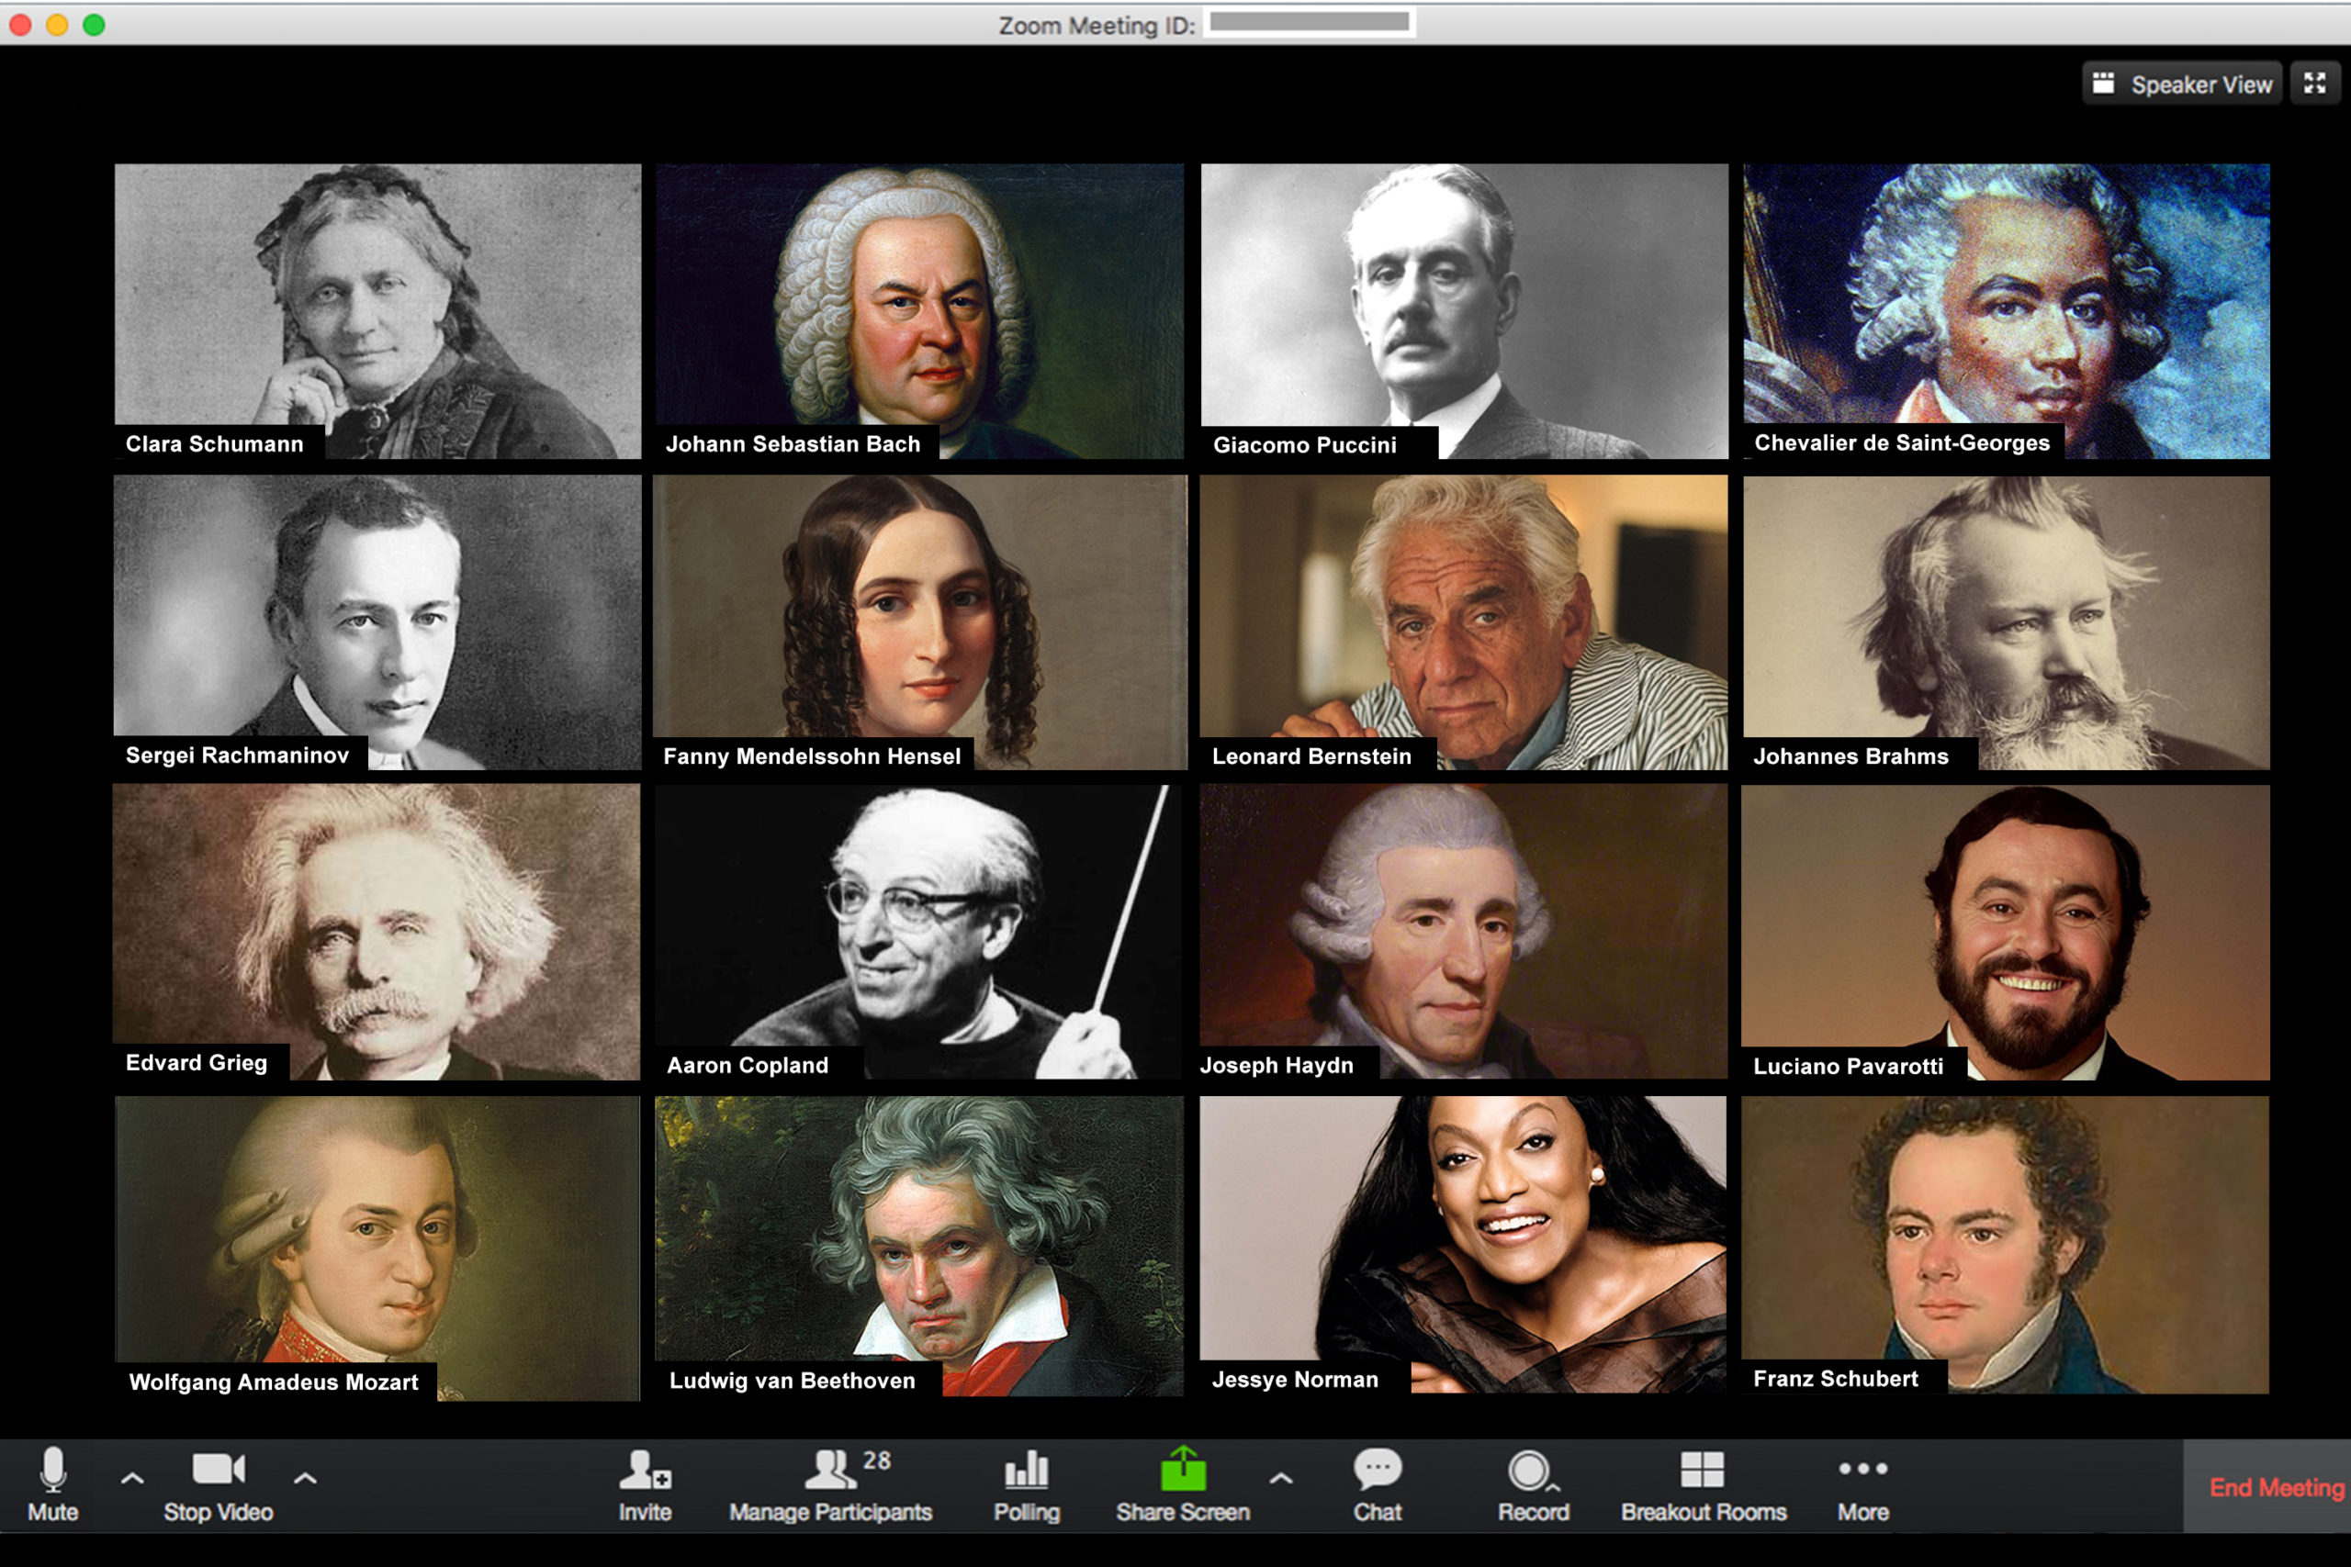The width and height of the screenshot is (2351, 1567).
Task: Stop the video camera
Action: coord(218,1485)
